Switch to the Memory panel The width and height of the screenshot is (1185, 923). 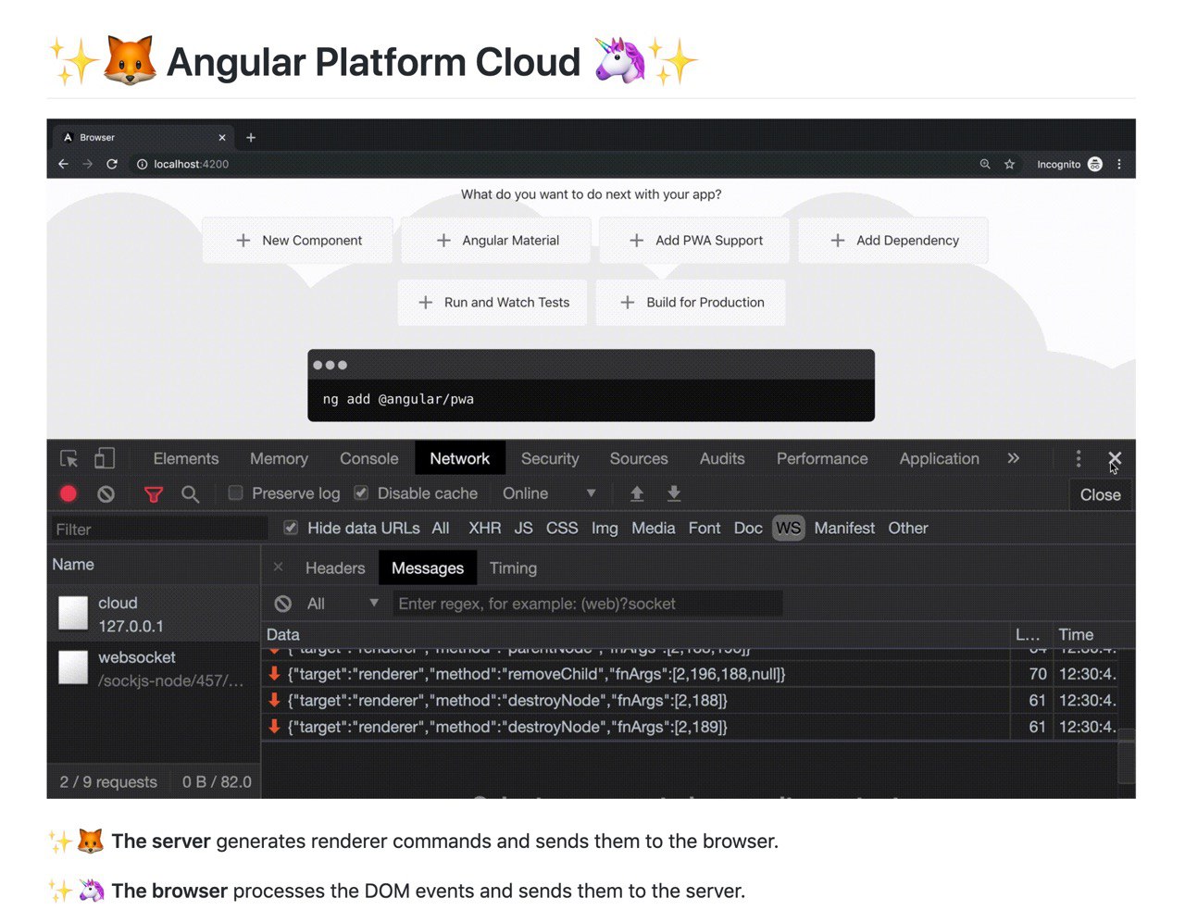(x=279, y=458)
